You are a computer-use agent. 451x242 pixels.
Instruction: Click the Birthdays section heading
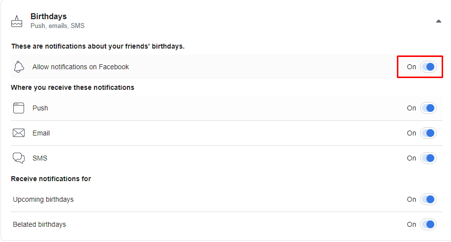click(x=49, y=16)
